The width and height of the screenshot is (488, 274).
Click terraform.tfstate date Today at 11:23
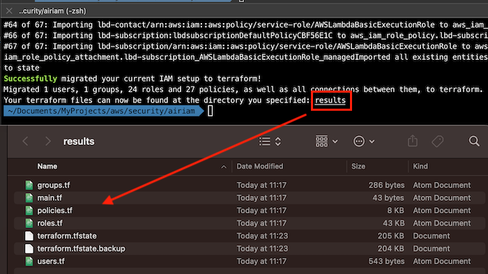(x=262, y=236)
